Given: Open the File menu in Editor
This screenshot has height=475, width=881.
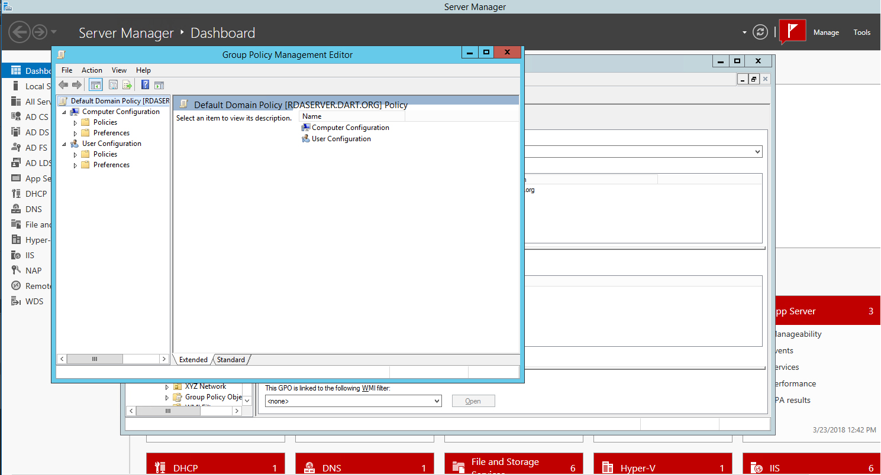Looking at the screenshot, I should tap(67, 70).
